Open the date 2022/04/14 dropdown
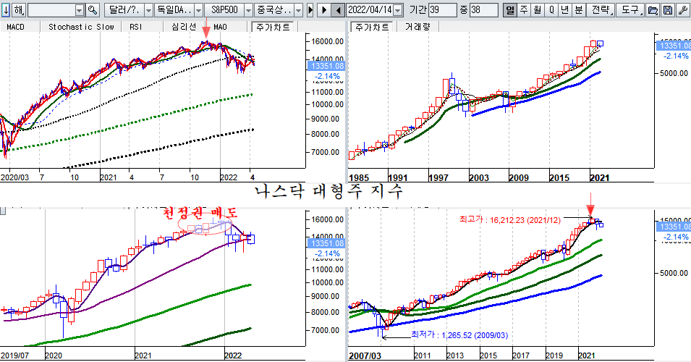691x362 pixels. point(399,11)
